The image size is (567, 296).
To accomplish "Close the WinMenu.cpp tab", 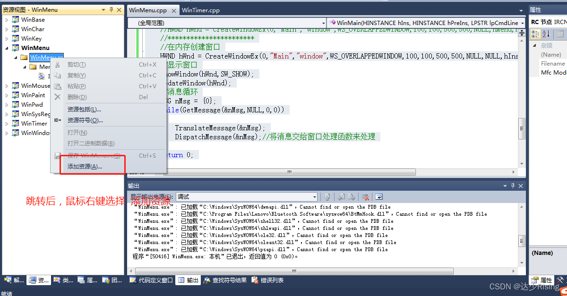I will (x=173, y=10).
